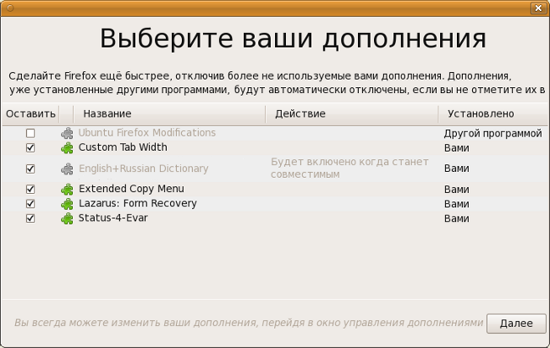Click Вами in the Custom Tab Width row
The width and height of the screenshot is (550, 348).
(x=457, y=148)
